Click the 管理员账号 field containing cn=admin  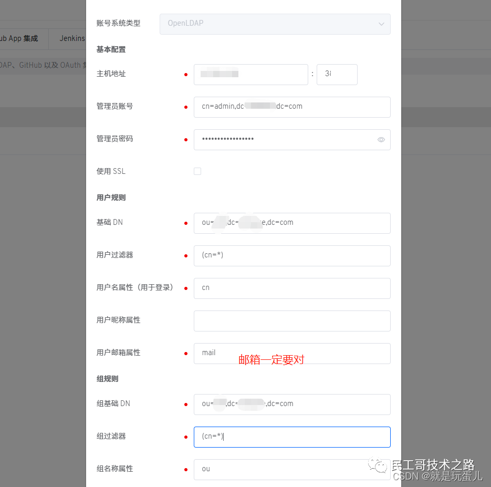[291, 107]
